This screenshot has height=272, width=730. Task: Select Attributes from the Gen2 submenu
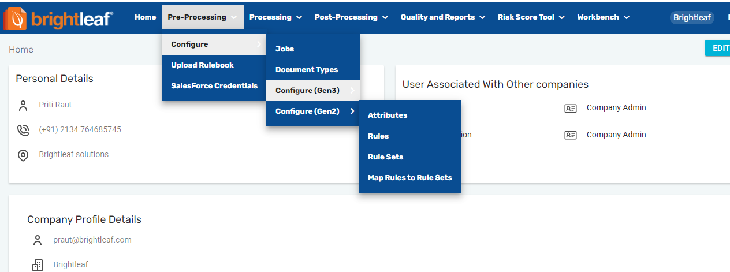[388, 115]
